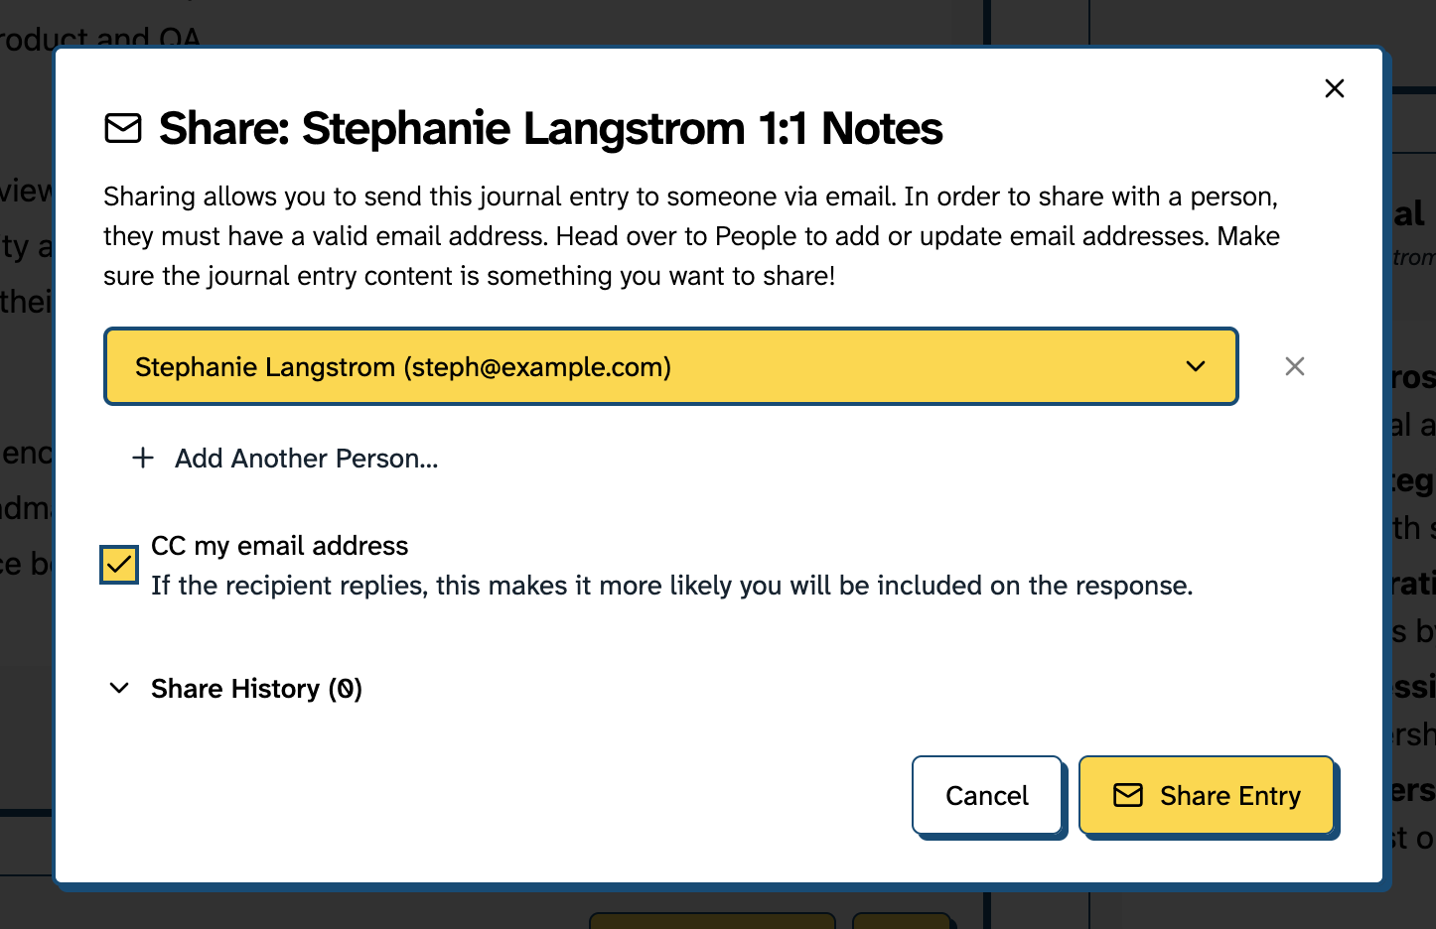
Task: Click the envelope icon beside the Share title
Action: click(x=123, y=128)
